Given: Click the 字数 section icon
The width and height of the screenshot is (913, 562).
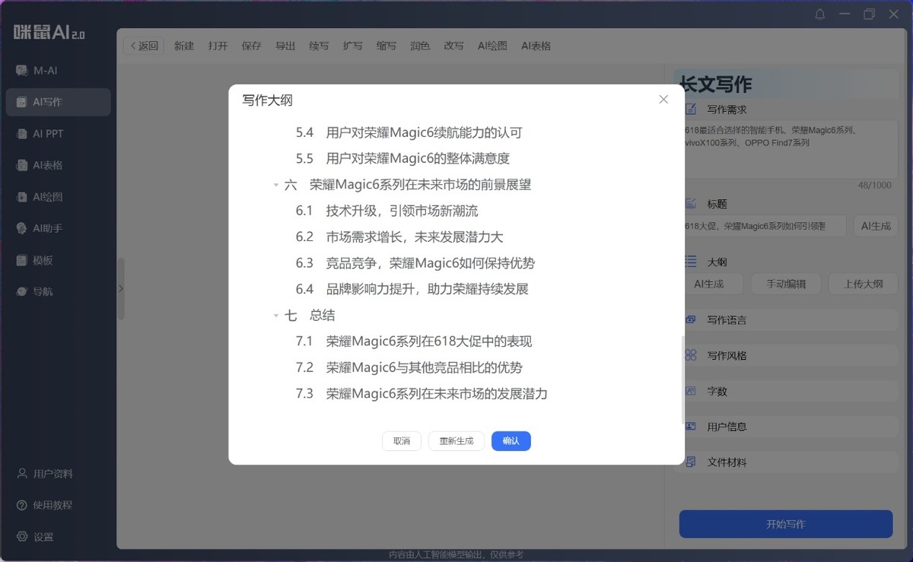Looking at the screenshot, I should coord(690,391).
